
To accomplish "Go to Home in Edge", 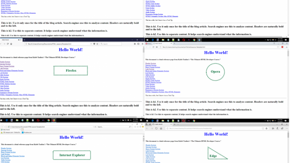I will click(x=161, y=129).
